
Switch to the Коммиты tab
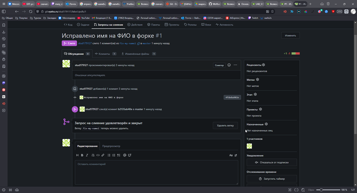click(104, 54)
